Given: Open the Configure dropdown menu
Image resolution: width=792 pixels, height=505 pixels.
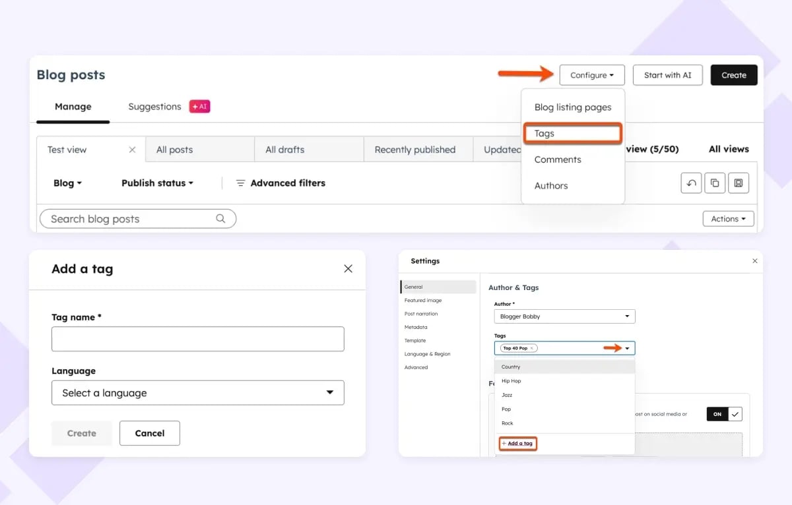Looking at the screenshot, I should (x=591, y=74).
